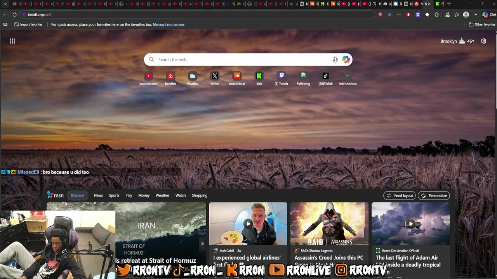Open Feed layout options

coord(400,196)
